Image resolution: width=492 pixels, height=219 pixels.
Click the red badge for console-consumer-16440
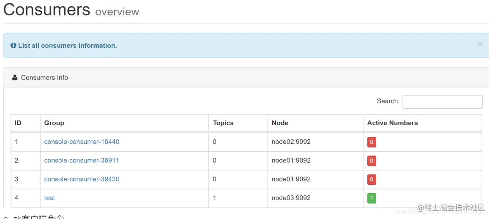[372, 142]
